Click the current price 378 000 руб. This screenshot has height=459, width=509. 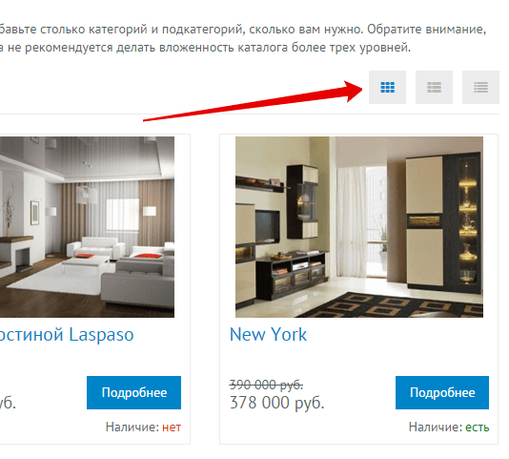tap(276, 403)
